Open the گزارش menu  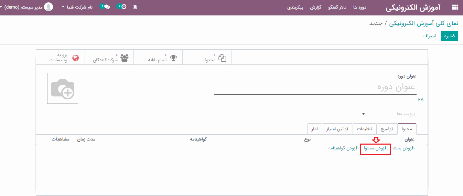click(315, 7)
